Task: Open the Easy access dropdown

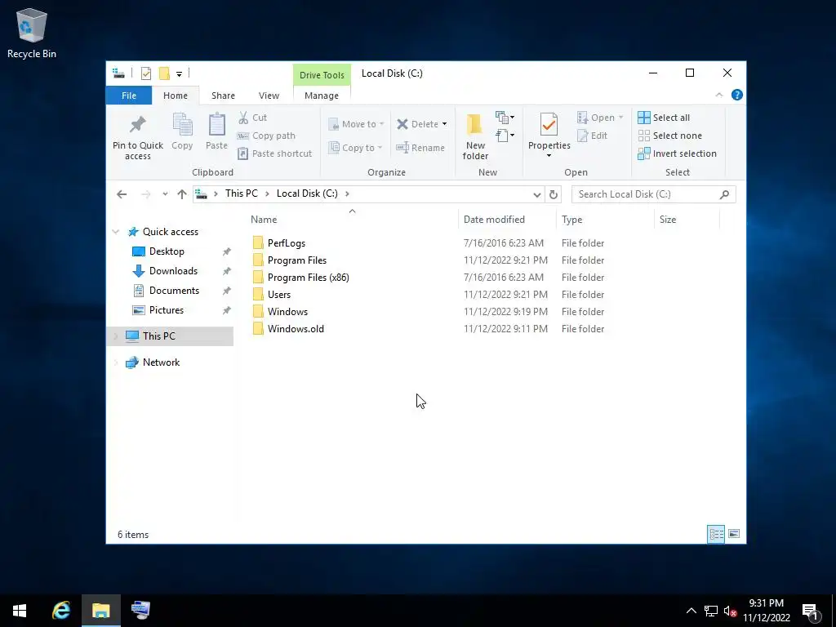Action: pos(505,136)
